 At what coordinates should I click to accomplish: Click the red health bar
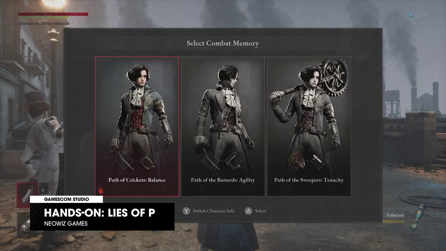click(x=53, y=14)
